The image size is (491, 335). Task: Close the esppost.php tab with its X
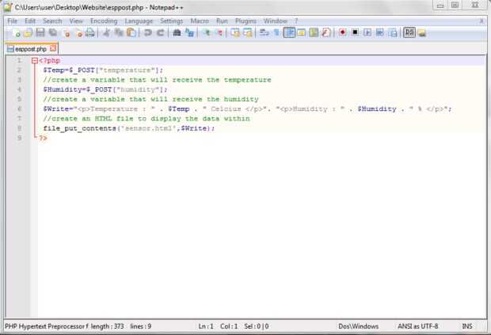(53, 48)
